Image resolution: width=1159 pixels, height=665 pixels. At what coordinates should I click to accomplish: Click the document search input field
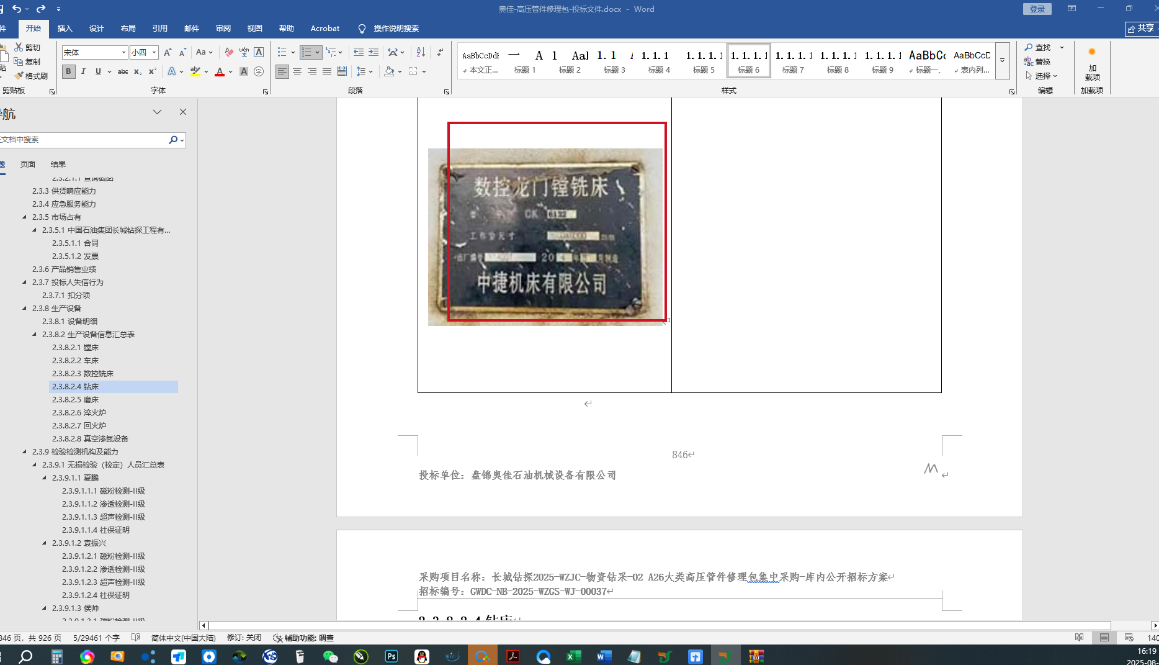(x=83, y=140)
